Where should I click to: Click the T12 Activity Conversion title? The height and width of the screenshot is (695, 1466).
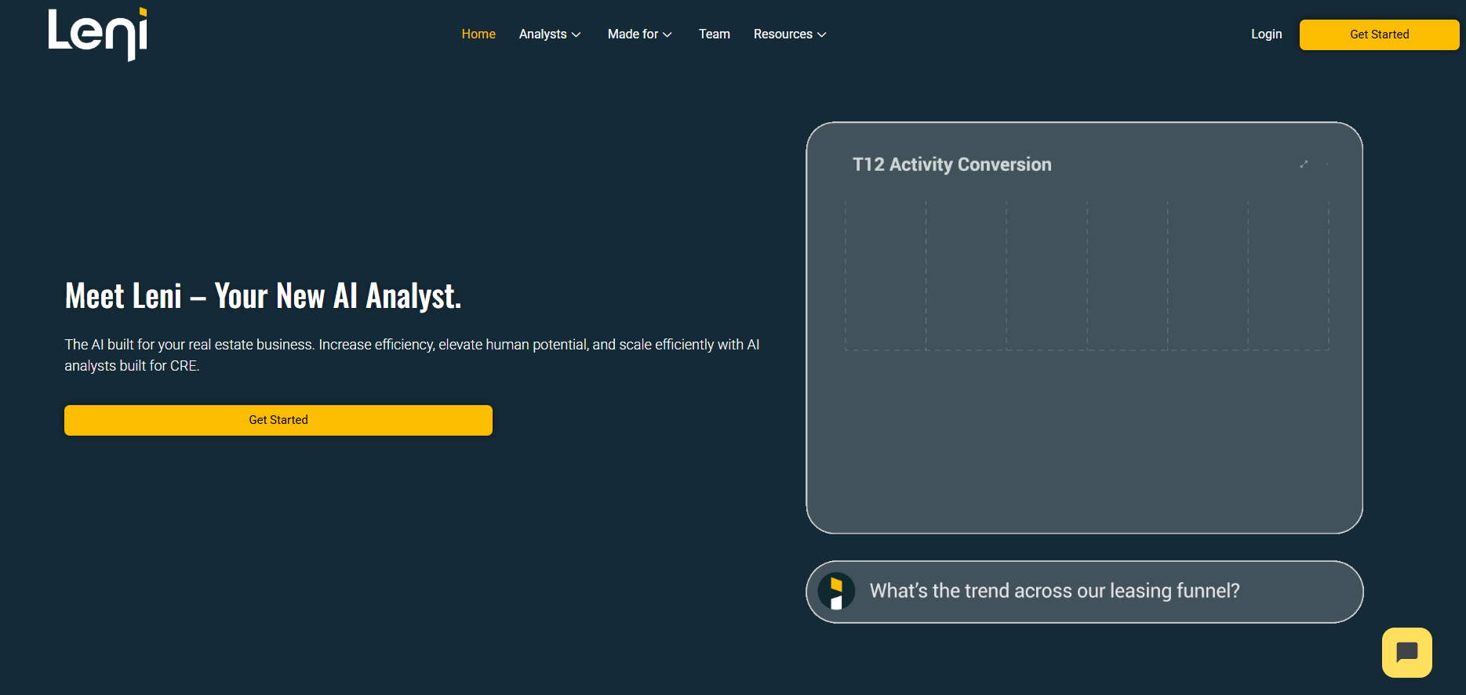[951, 165]
